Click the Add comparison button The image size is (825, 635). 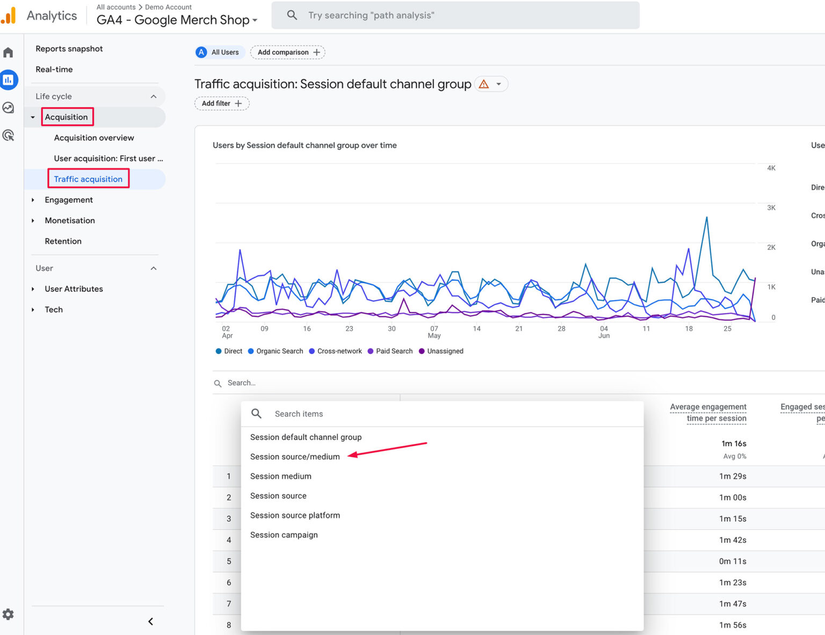coord(287,52)
